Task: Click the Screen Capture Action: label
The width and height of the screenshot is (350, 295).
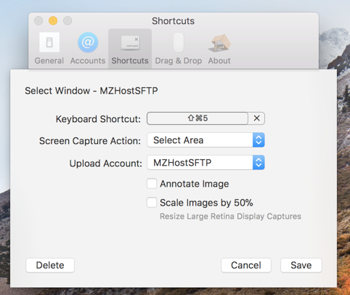Action: point(90,141)
